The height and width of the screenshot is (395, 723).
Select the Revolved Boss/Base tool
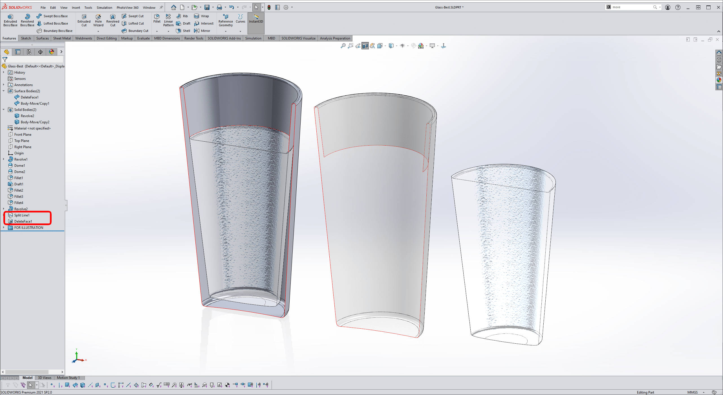[27, 20]
